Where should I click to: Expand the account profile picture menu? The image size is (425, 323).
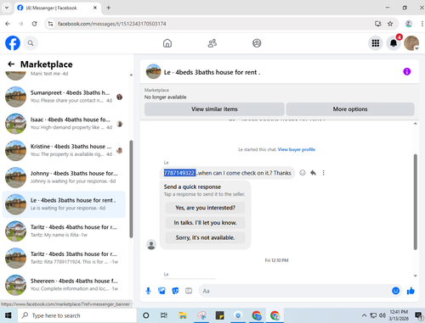411,43
